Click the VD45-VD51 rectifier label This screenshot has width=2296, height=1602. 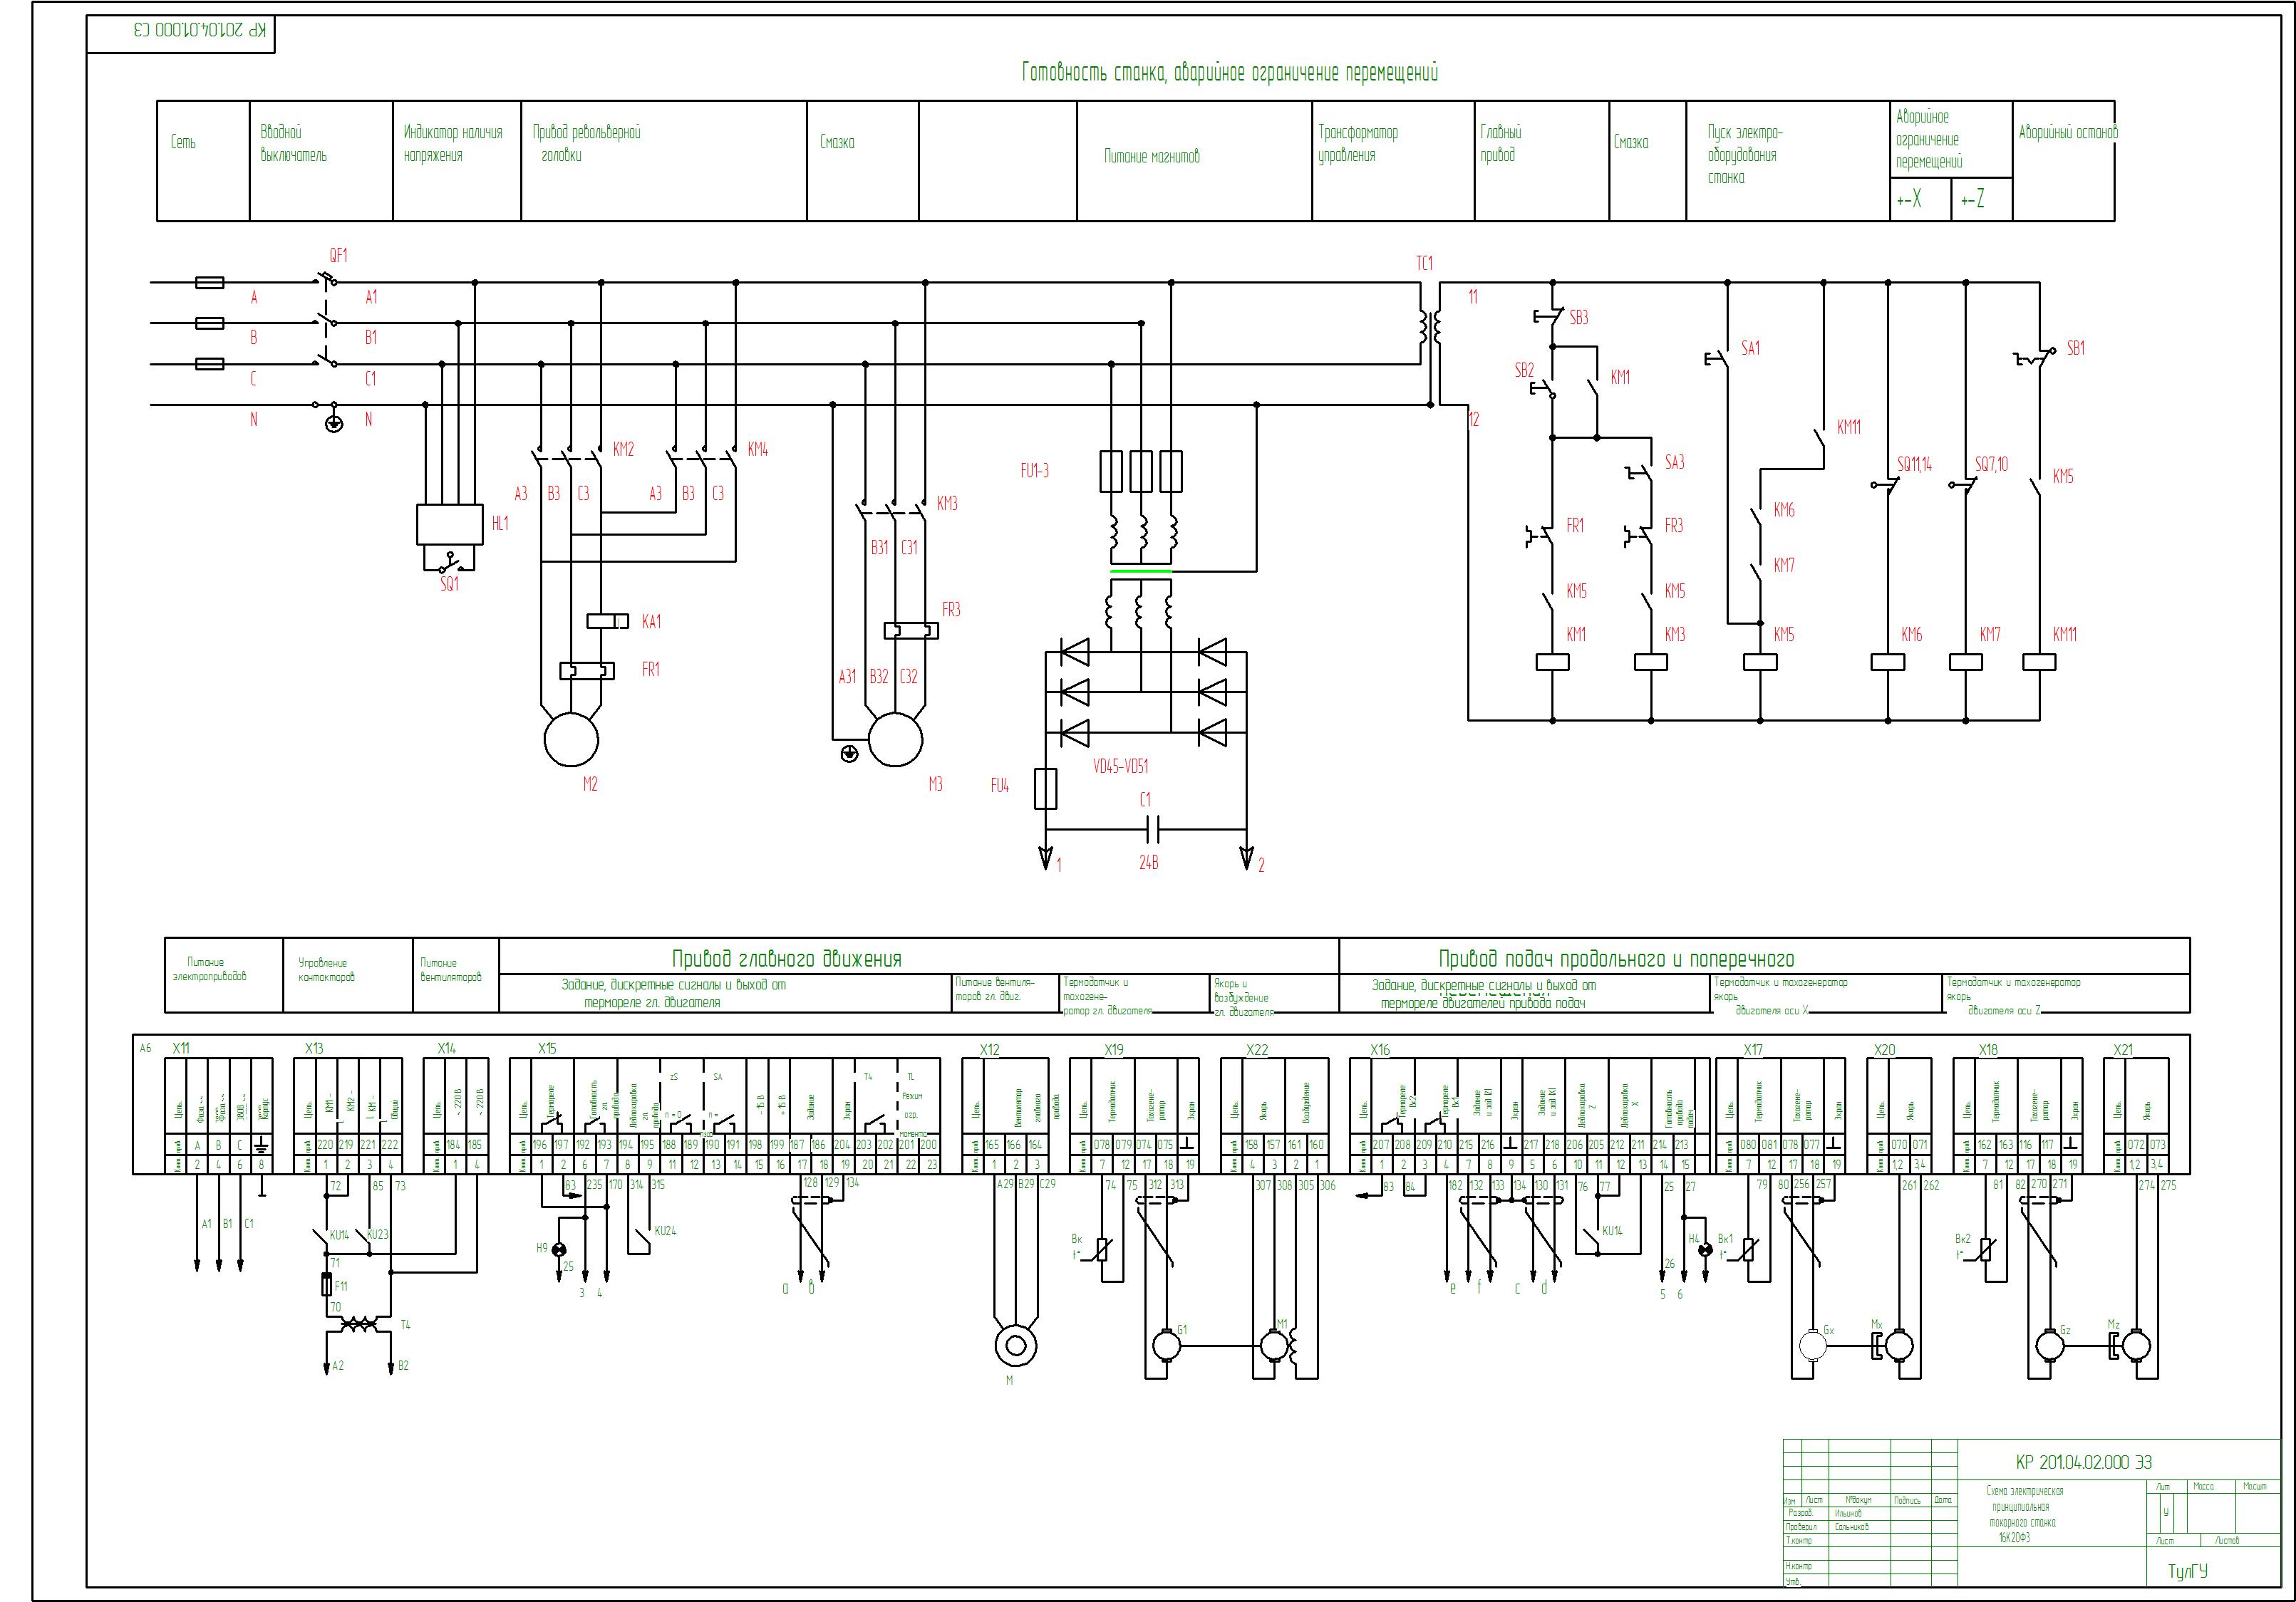(1121, 766)
